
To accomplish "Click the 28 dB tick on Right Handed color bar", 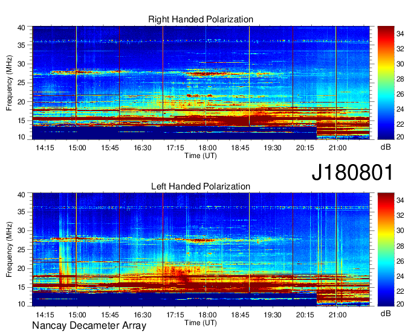I will [400, 79].
